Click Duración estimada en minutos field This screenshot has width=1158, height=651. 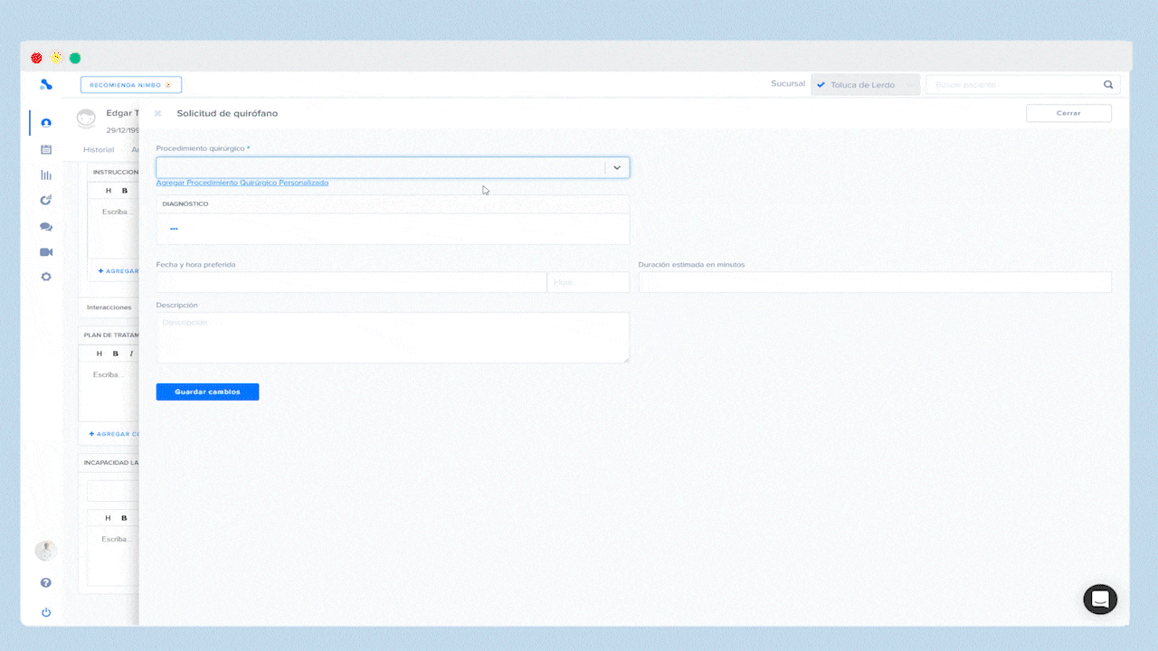click(x=875, y=282)
